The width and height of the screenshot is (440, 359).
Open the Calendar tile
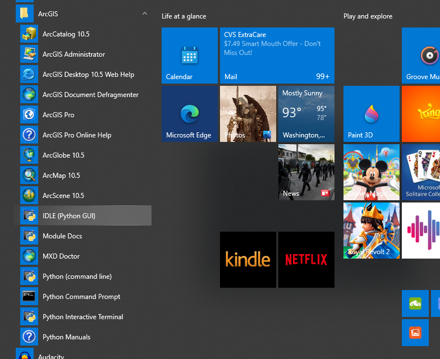(x=190, y=56)
